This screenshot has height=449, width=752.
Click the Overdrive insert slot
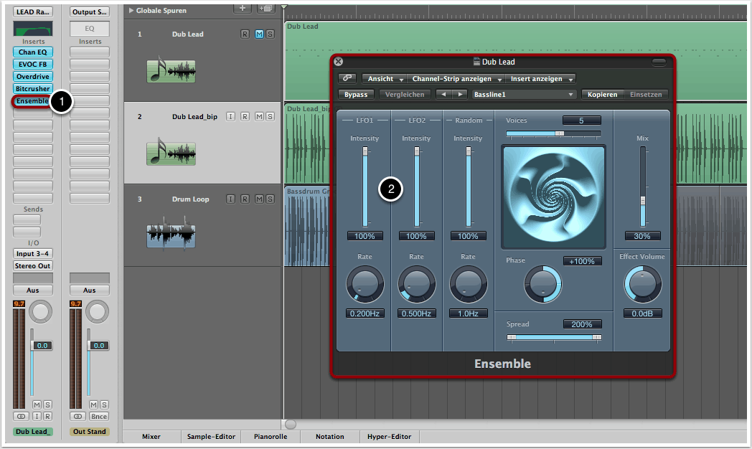(x=32, y=76)
